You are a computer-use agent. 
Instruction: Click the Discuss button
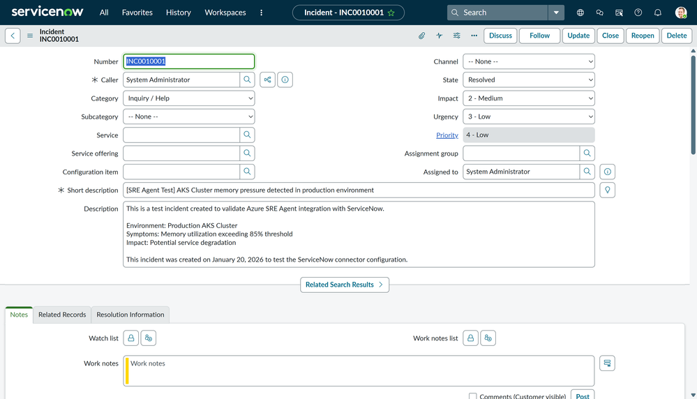coord(500,36)
